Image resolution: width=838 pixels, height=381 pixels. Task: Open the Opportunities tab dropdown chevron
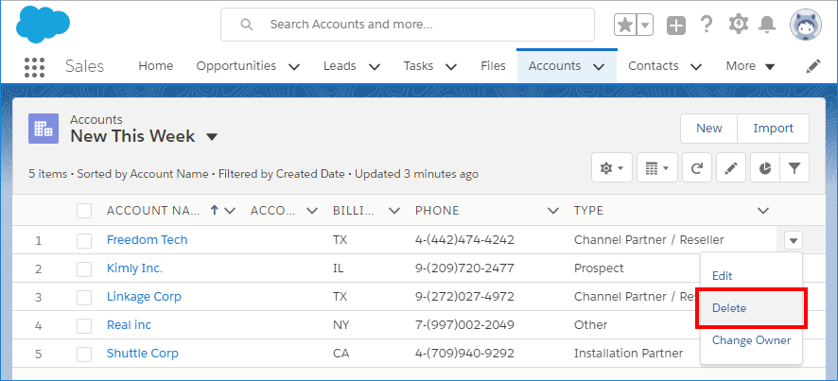point(294,66)
